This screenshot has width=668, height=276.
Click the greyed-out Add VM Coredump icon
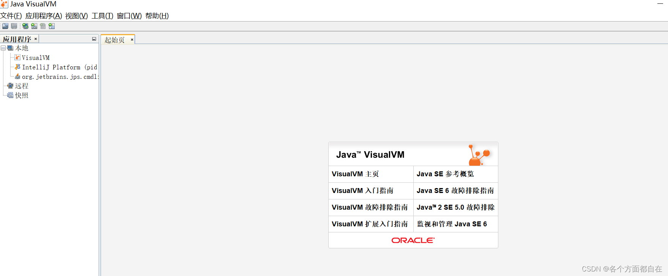point(43,26)
